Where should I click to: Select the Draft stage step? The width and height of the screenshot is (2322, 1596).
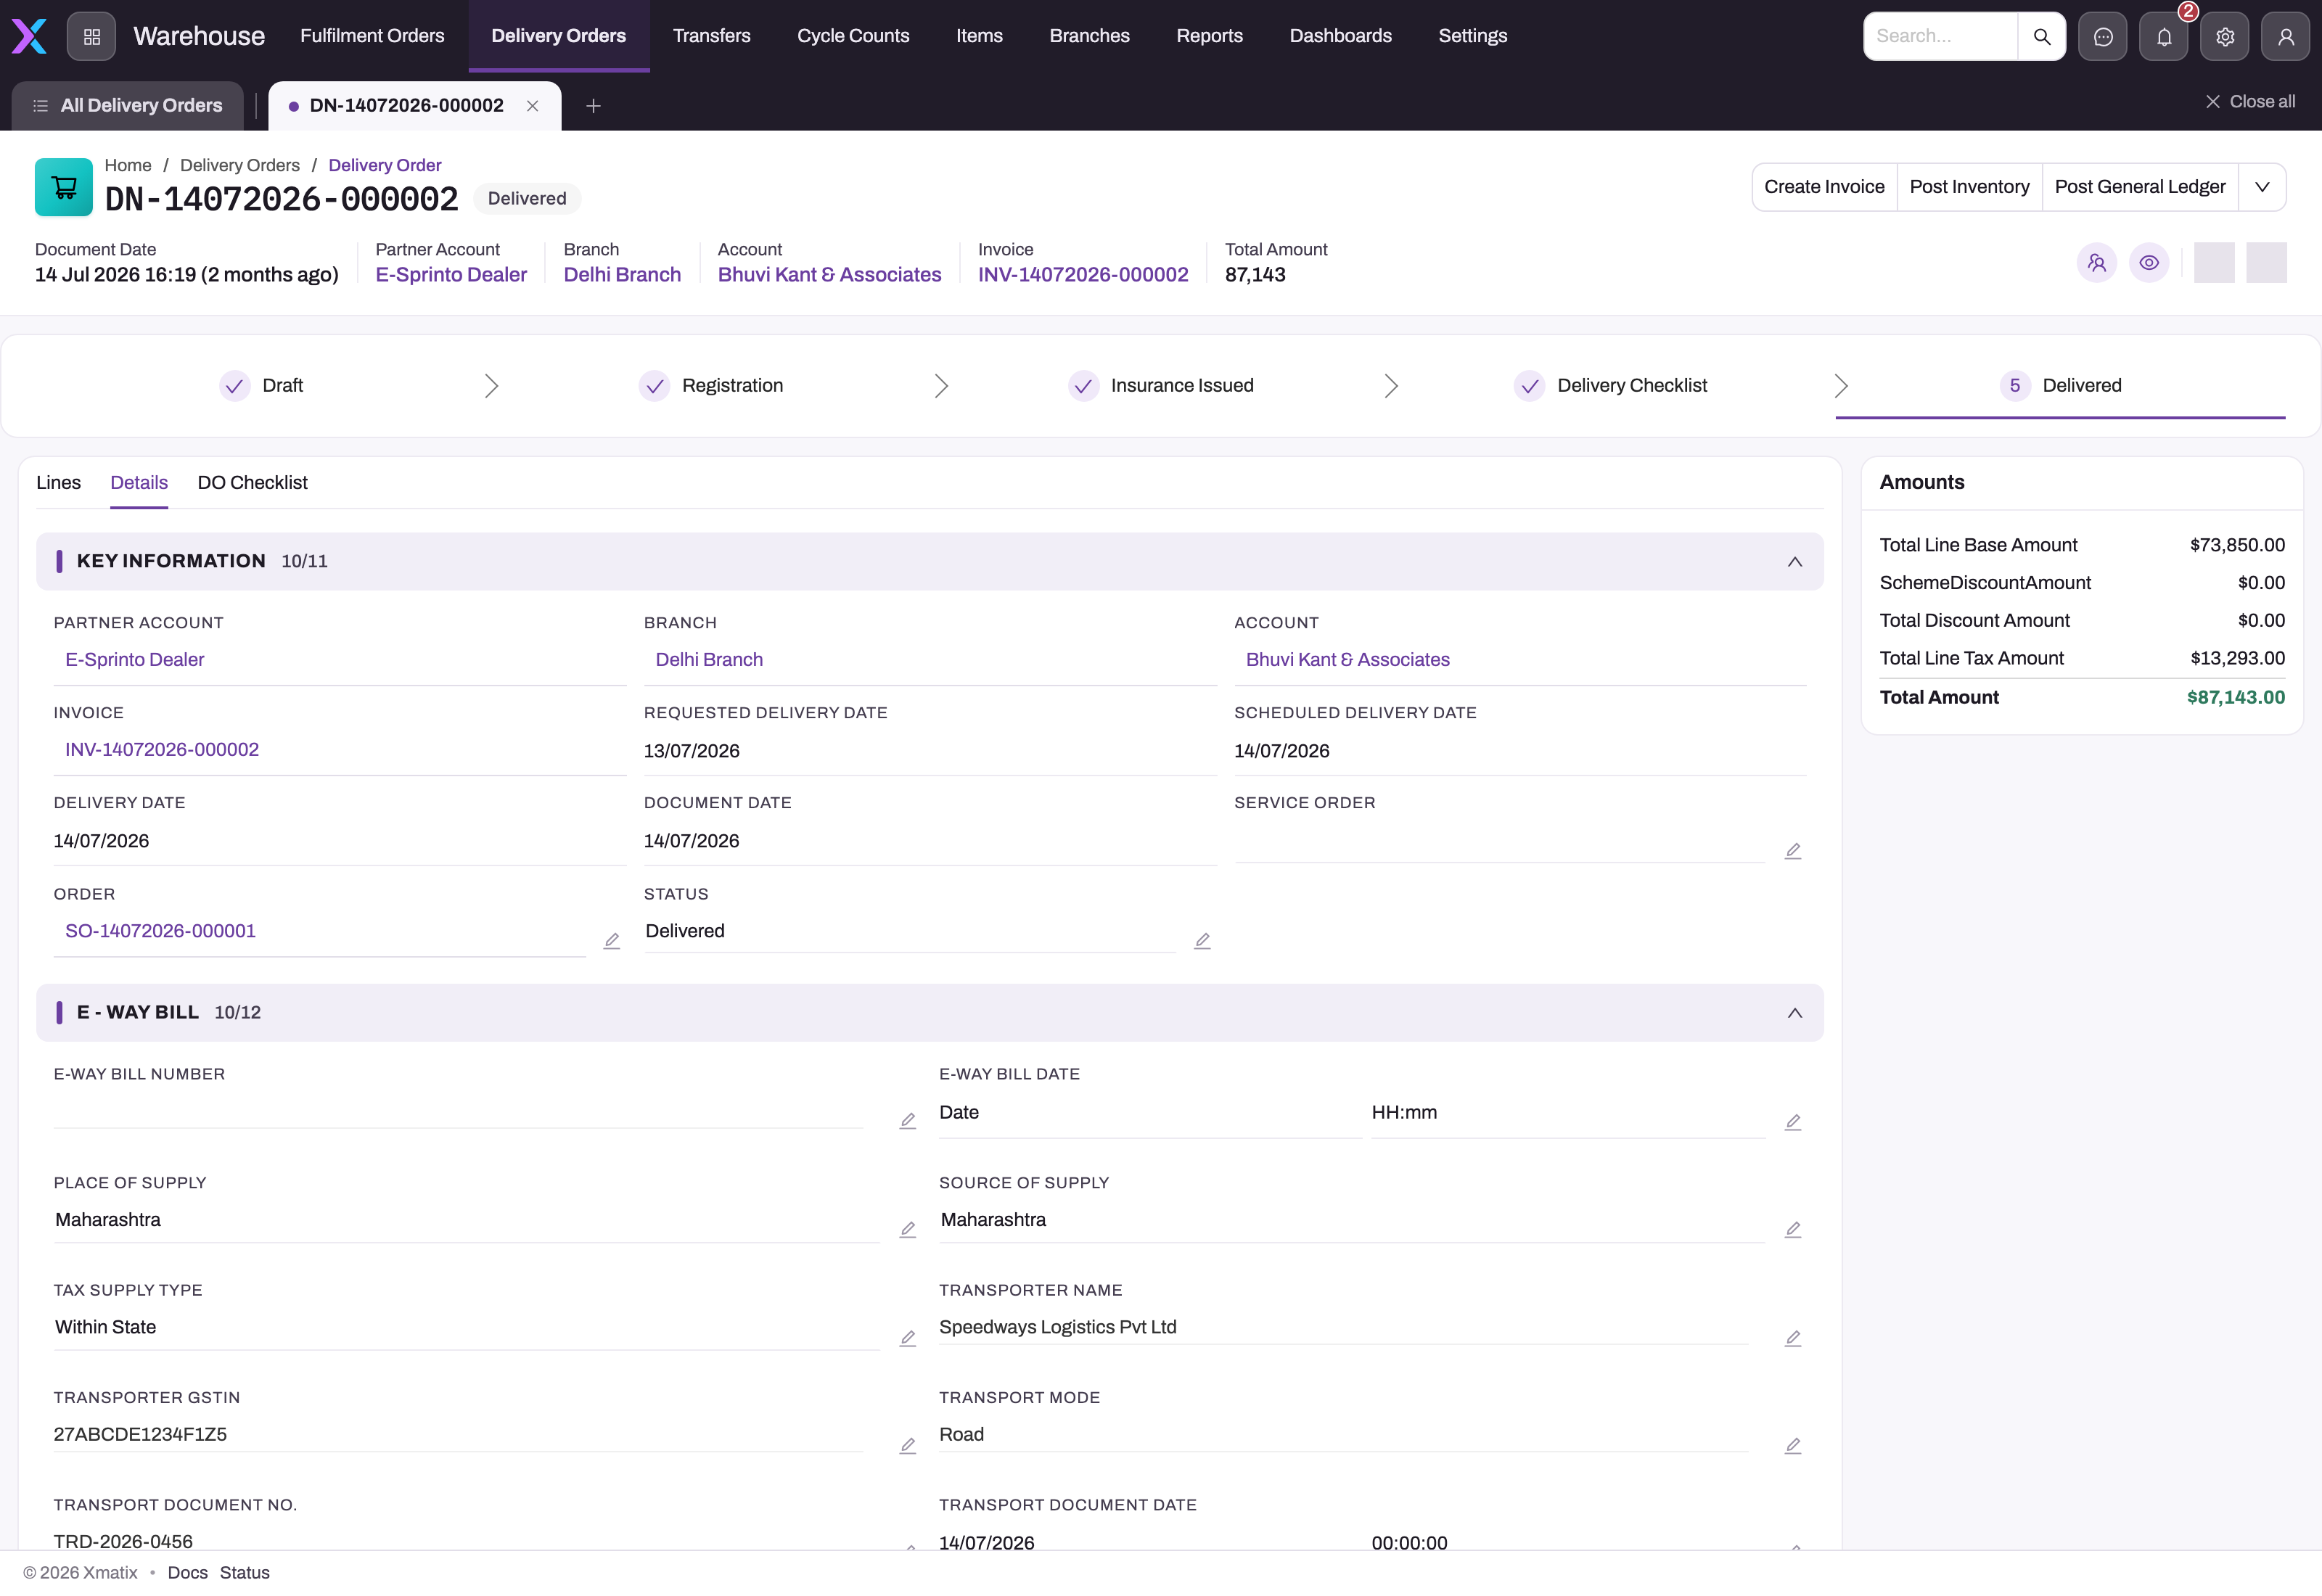[261, 386]
